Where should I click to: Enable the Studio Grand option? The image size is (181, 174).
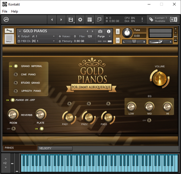pos(16,83)
